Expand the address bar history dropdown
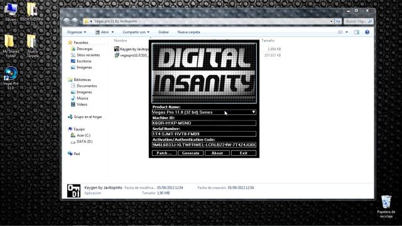Screen dimensions: 402x226 tap(332, 21)
